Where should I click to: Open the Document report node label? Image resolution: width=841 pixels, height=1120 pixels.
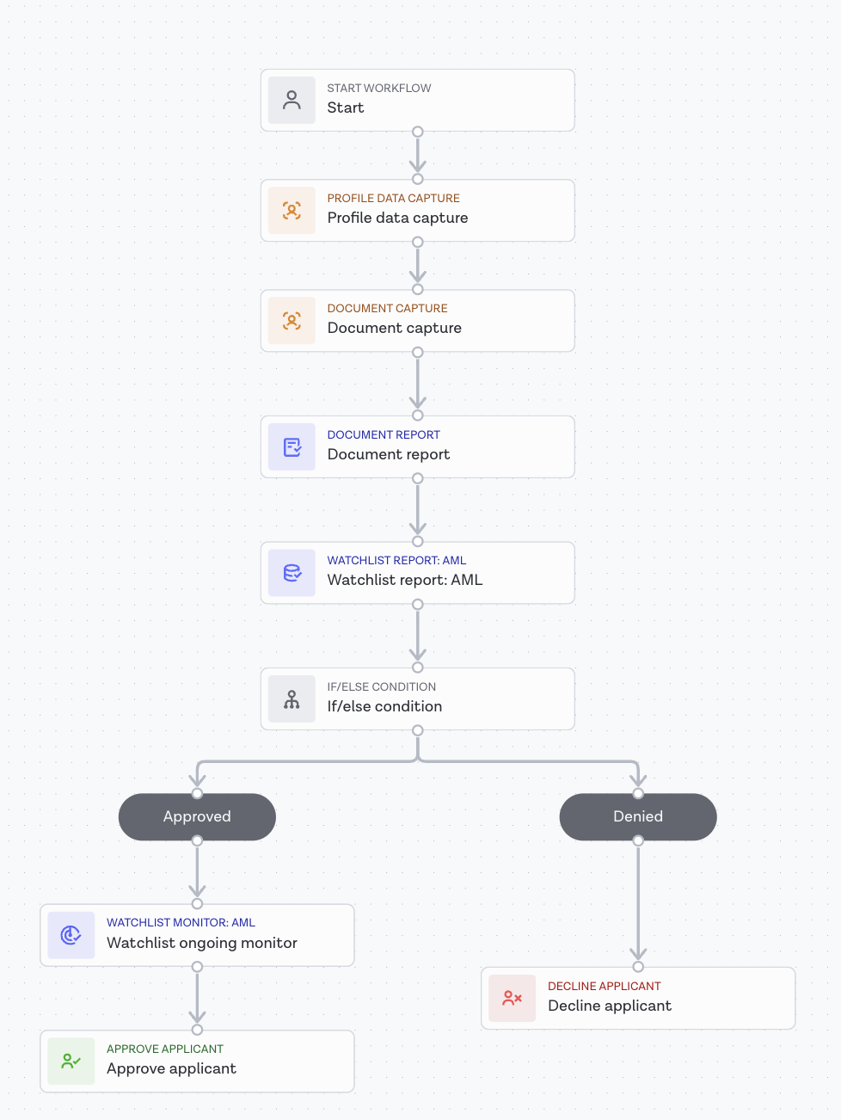point(389,454)
